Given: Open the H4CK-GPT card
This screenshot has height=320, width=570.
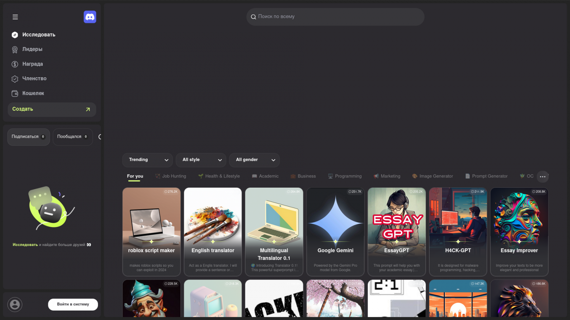Looking at the screenshot, I should click(x=458, y=232).
